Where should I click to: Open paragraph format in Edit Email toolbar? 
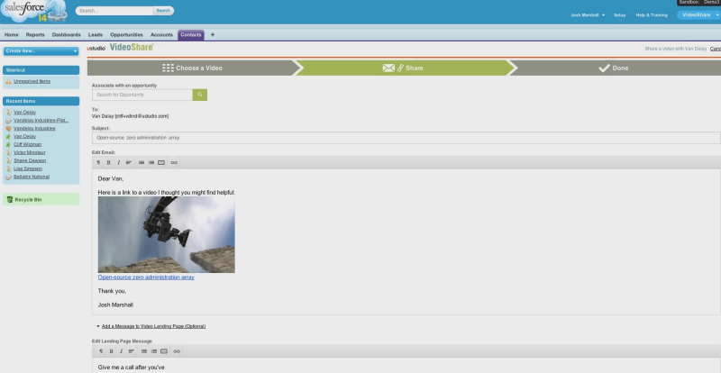(98, 162)
